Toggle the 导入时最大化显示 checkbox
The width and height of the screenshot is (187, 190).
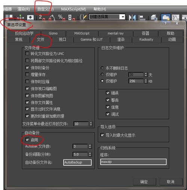tap(102, 135)
